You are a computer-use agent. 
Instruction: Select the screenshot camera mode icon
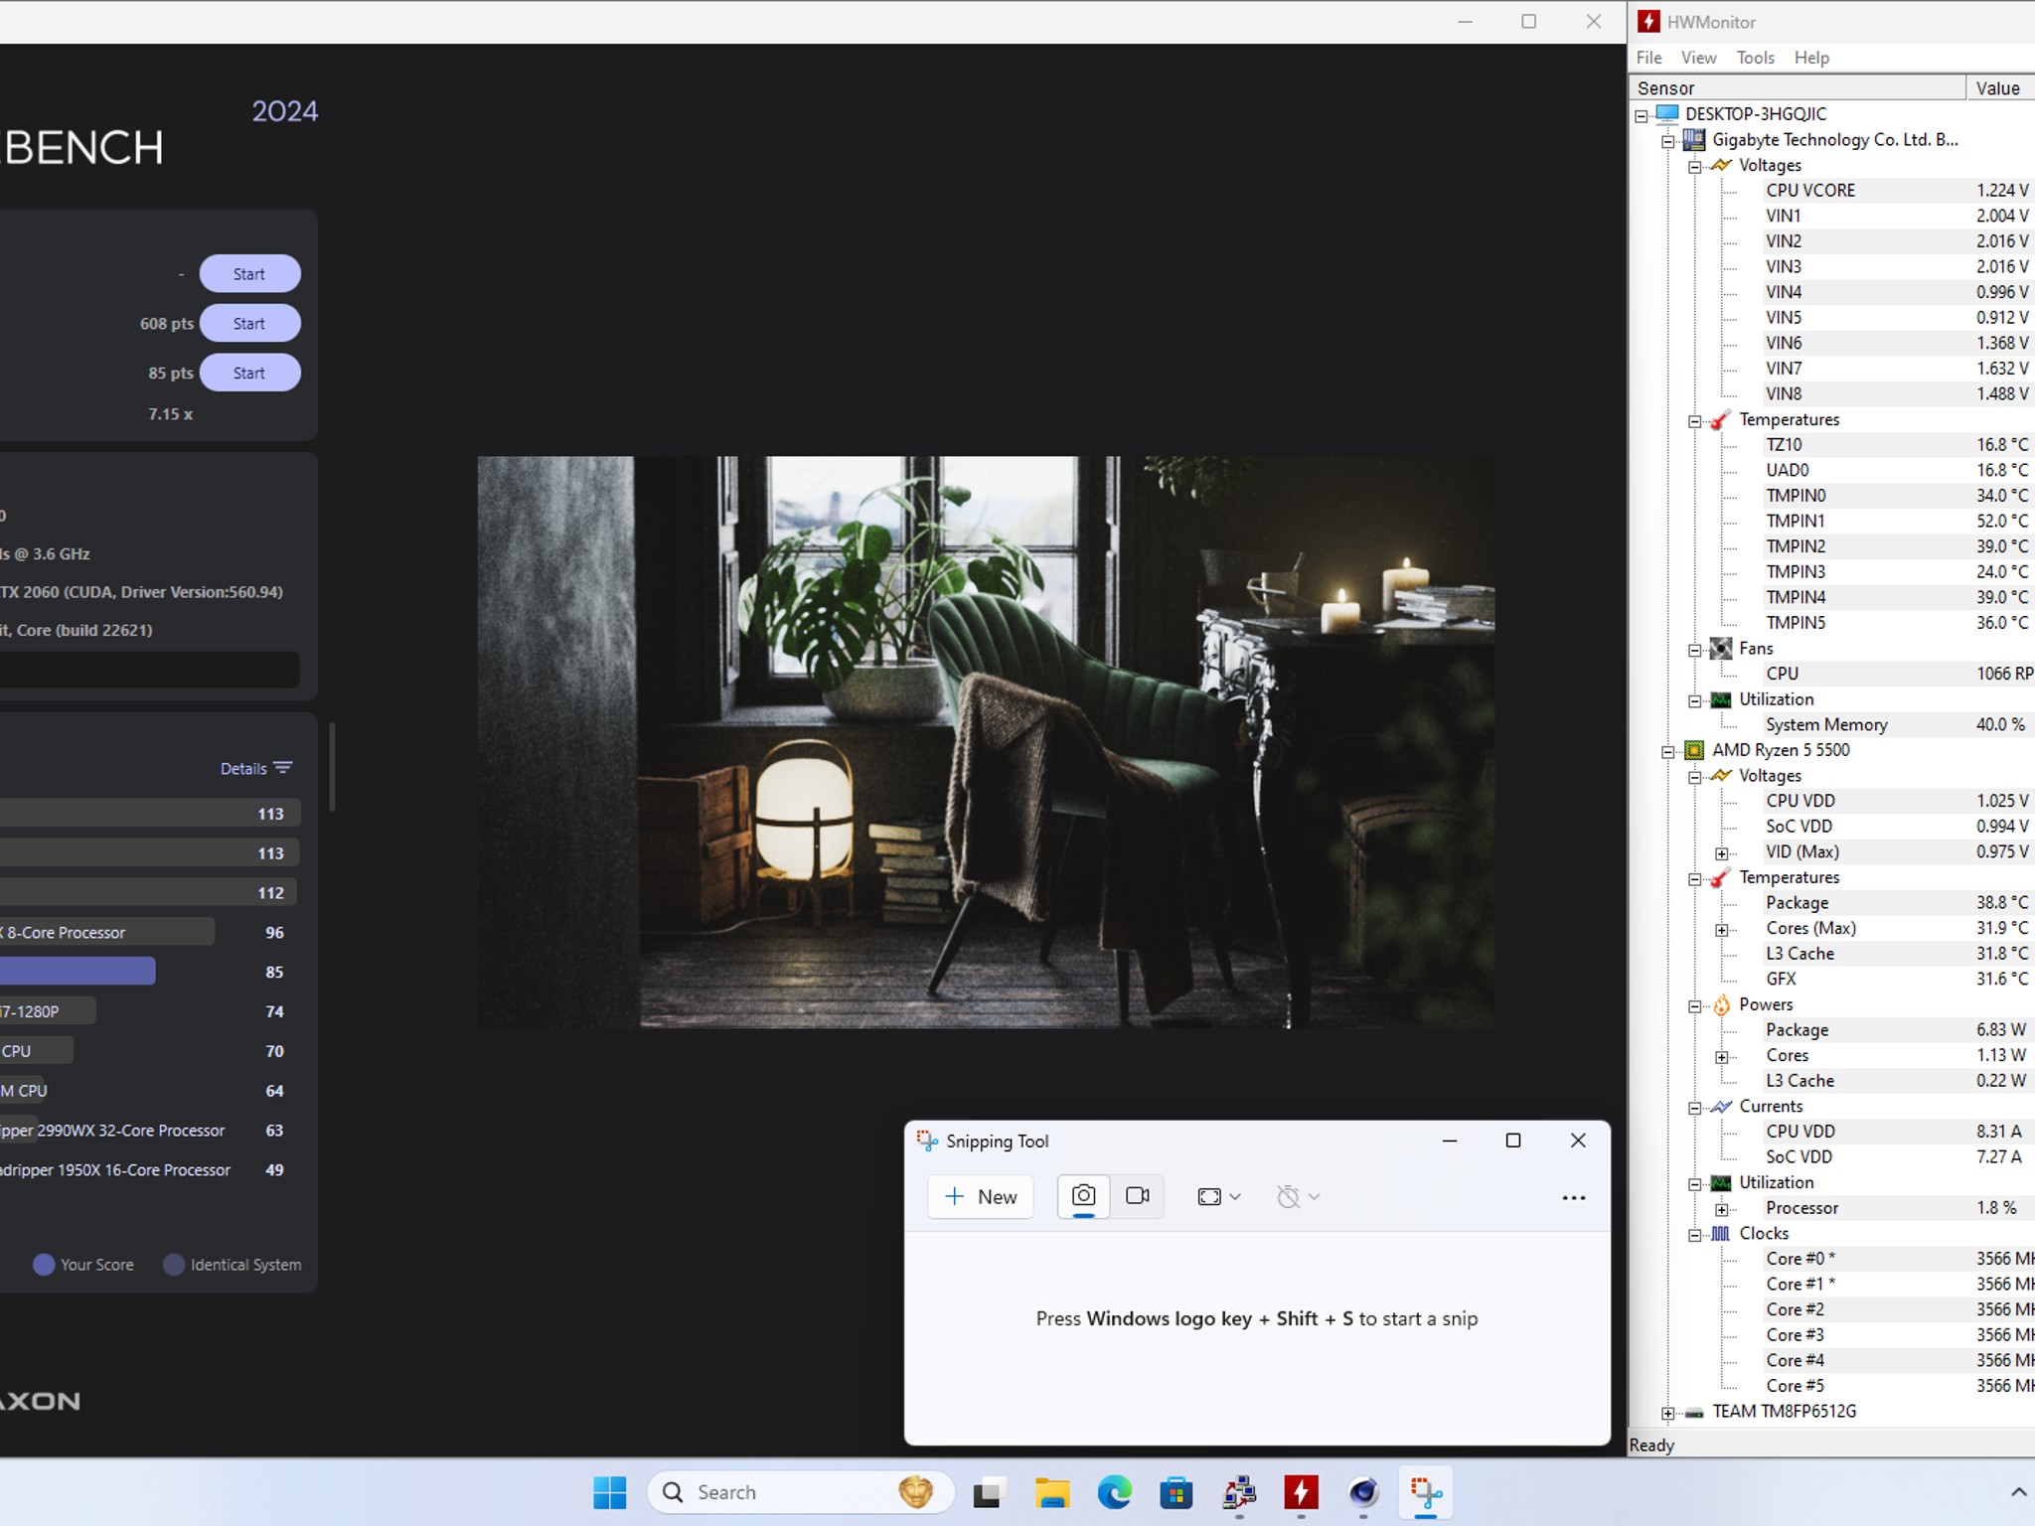click(1083, 1196)
